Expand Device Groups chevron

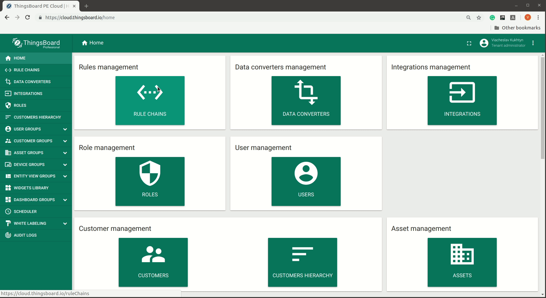tap(65, 165)
